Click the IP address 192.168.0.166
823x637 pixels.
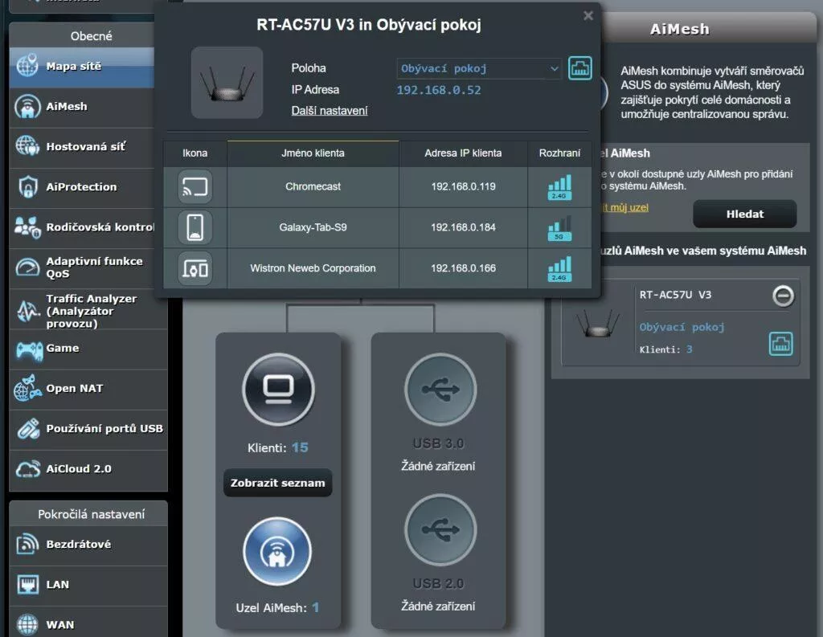coord(464,268)
